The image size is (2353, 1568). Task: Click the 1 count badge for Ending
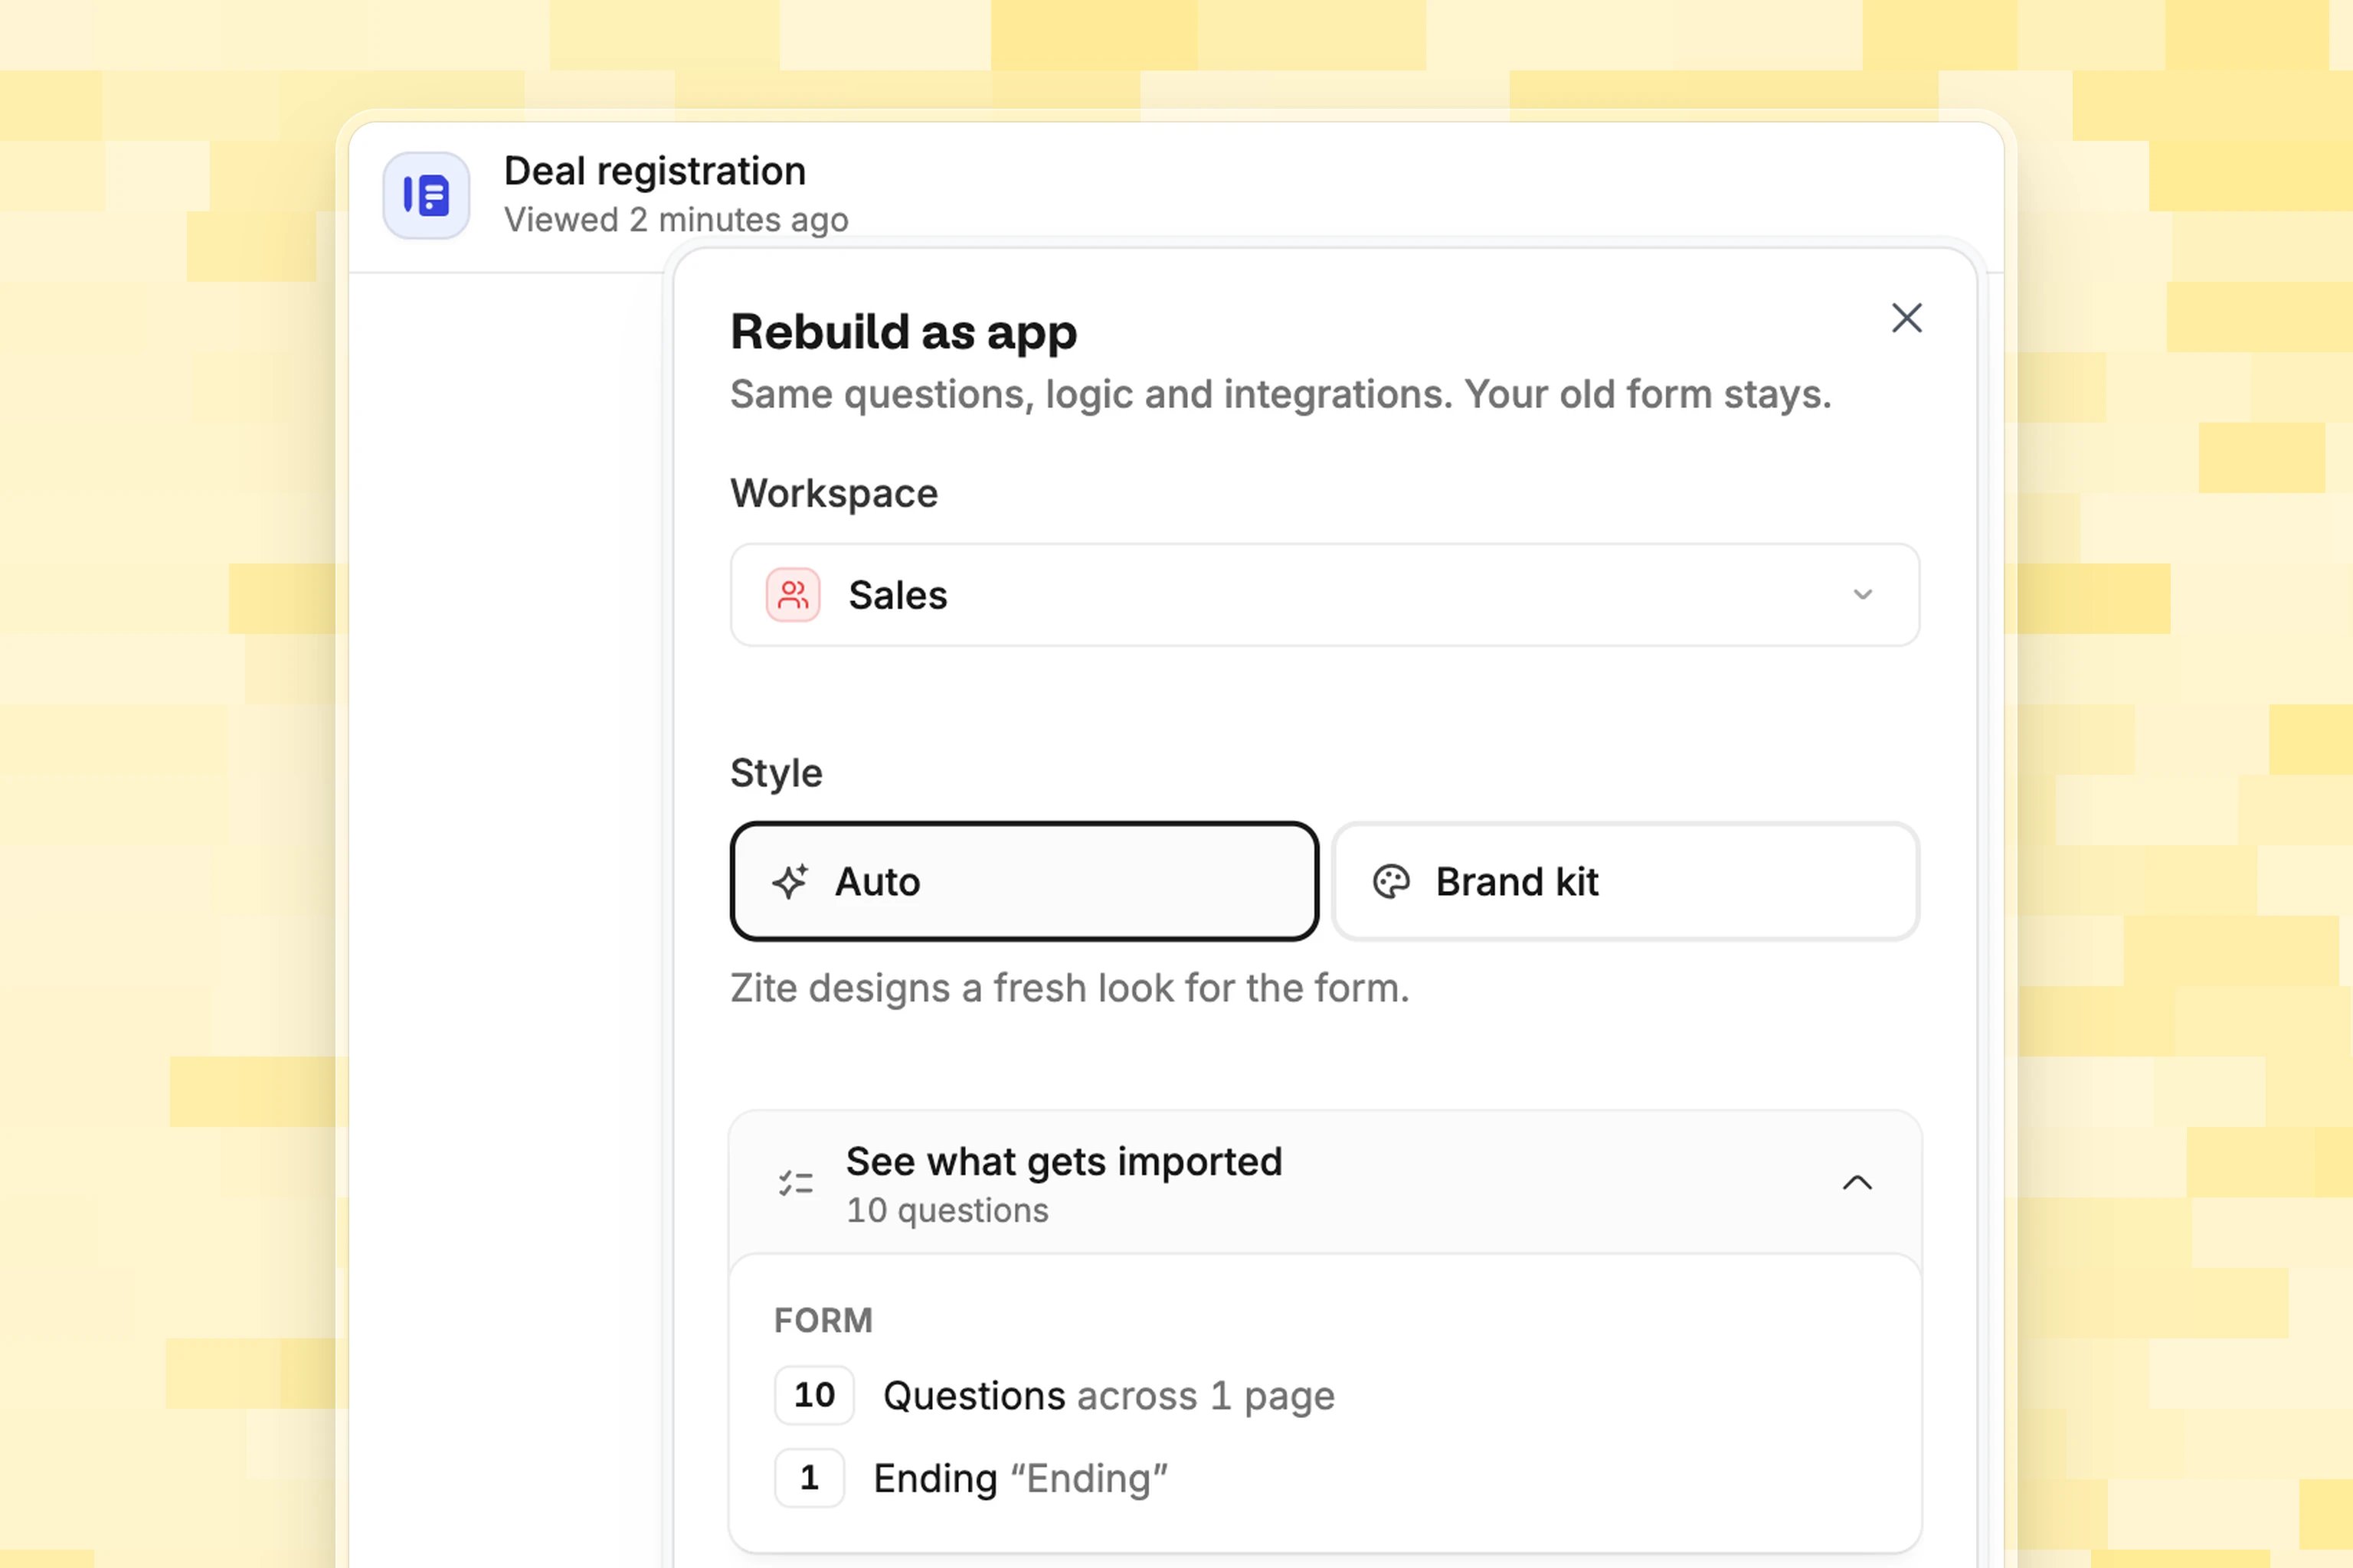coord(810,1478)
